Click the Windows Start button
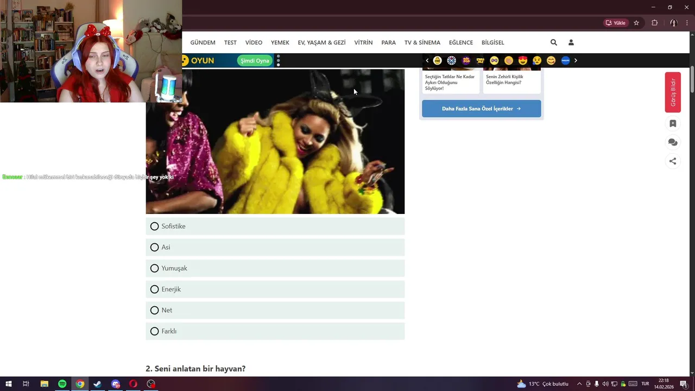This screenshot has width=695, height=391. [9, 384]
